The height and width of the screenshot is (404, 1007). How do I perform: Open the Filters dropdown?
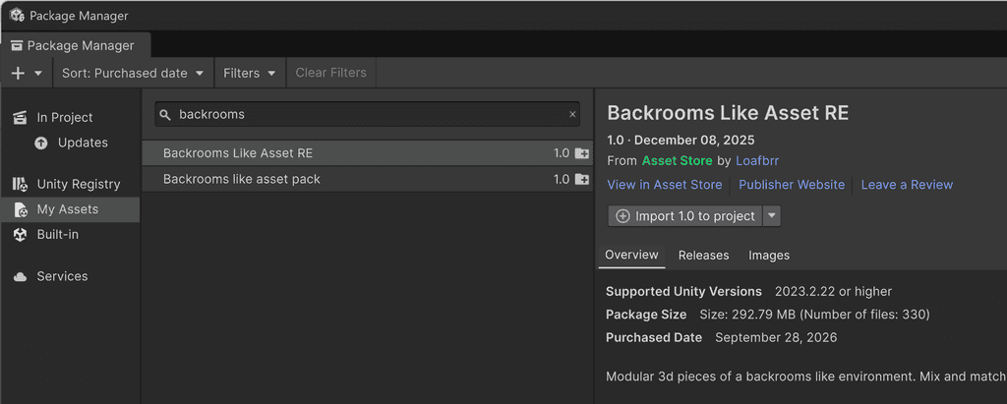(x=250, y=73)
